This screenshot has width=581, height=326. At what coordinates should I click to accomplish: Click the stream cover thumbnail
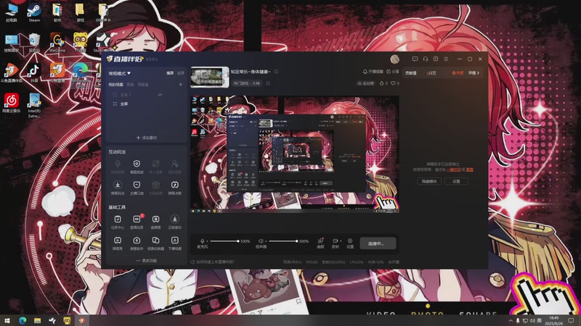pyautogui.click(x=210, y=77)
